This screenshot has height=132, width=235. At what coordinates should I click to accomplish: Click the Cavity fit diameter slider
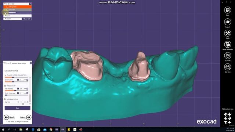click(16, 95)
